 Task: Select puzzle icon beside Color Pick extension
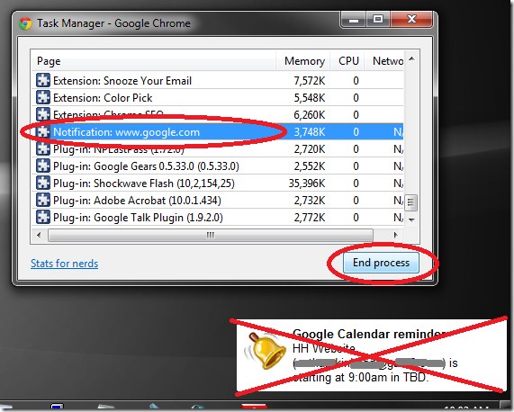(43, 97)
